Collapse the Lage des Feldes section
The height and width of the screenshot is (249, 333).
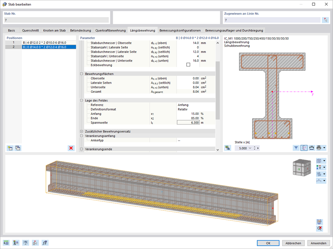81,100
